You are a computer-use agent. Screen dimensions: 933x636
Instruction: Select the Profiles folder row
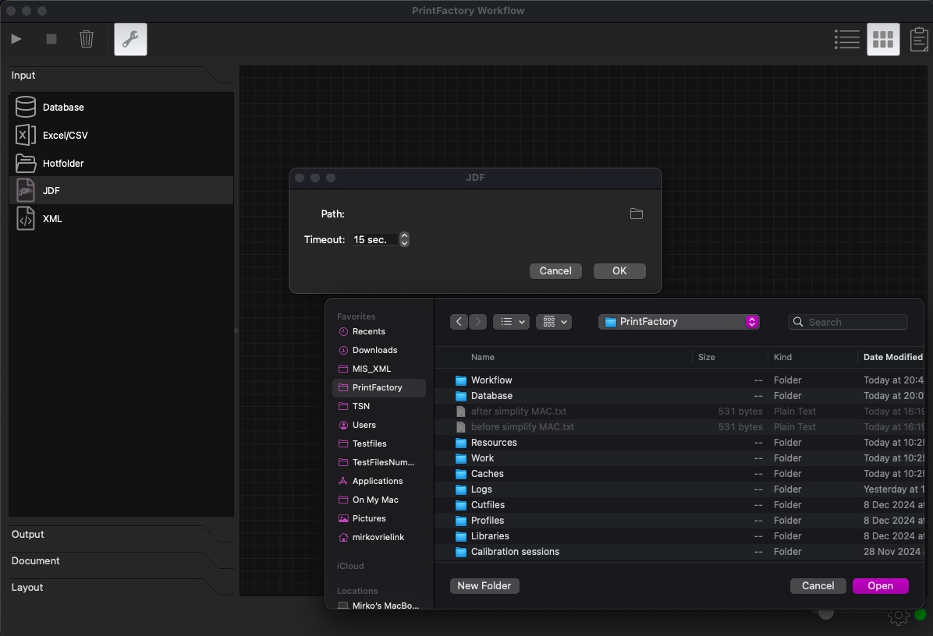[x=679, y=520]
